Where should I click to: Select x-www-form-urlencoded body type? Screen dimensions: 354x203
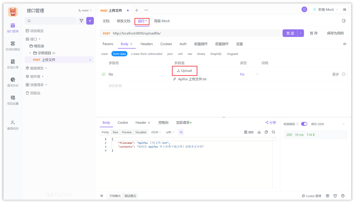(147, 54)
